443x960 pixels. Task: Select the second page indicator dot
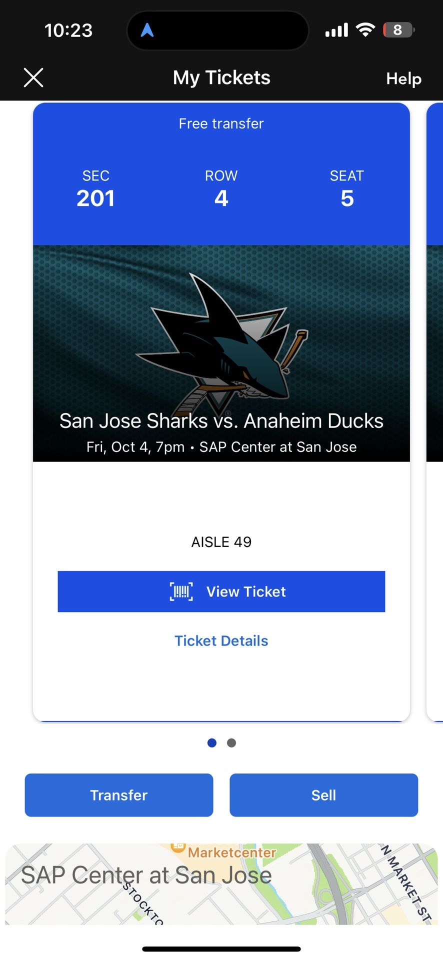click(x=231, y=743)
